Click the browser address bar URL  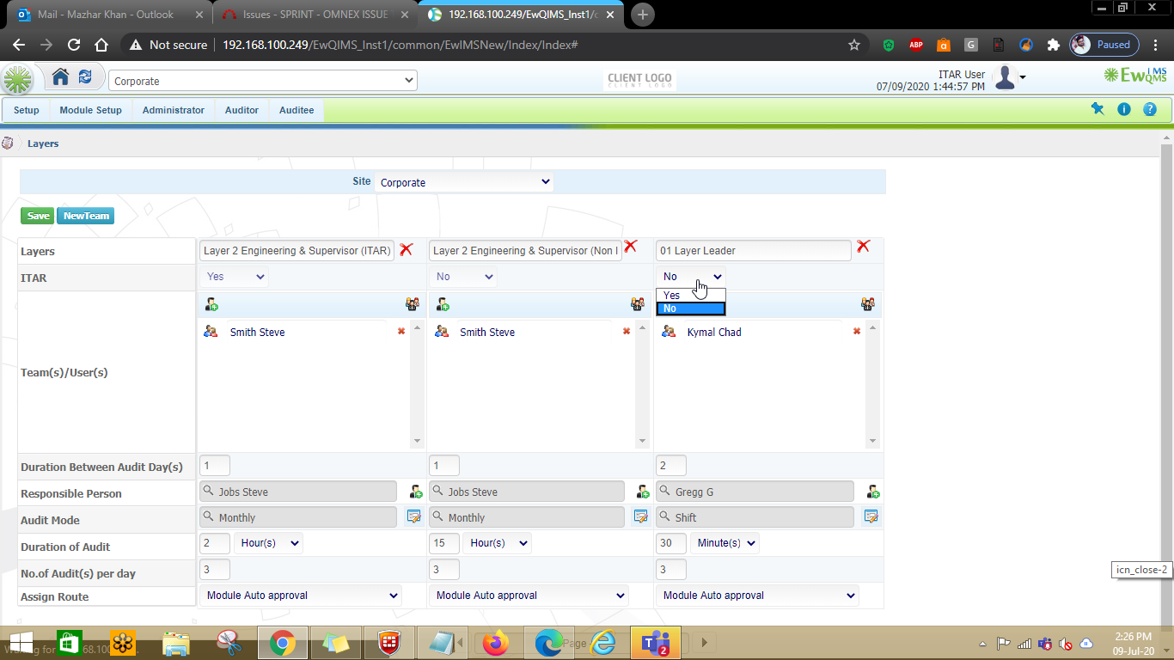399,45
